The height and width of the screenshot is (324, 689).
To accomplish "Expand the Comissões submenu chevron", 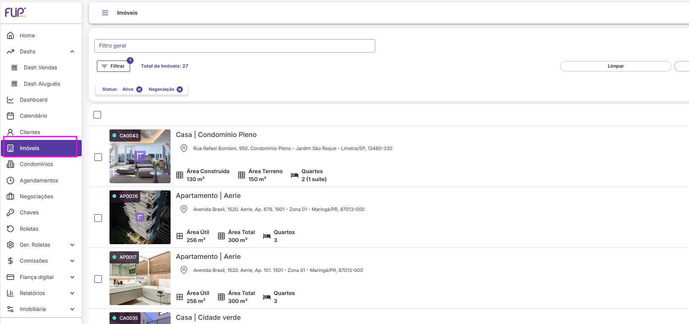I will pyautogui.click(x=72, y=261).
